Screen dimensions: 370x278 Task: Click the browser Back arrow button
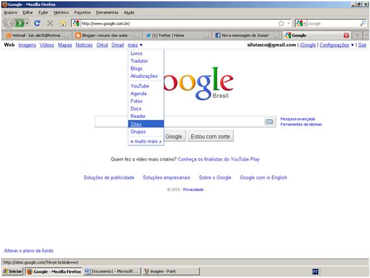10,23
